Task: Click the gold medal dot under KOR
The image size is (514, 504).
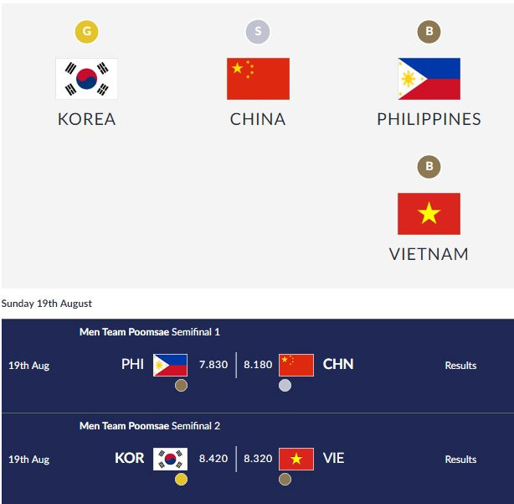Action: click(x=181, y=480)
